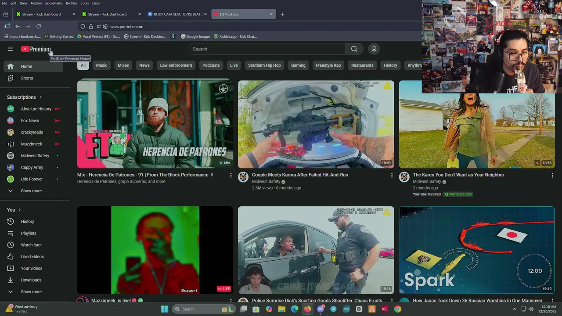Open Kicklet.app bookmark
This screenshot has height=316, width=562.
click(x=235, y=36)
